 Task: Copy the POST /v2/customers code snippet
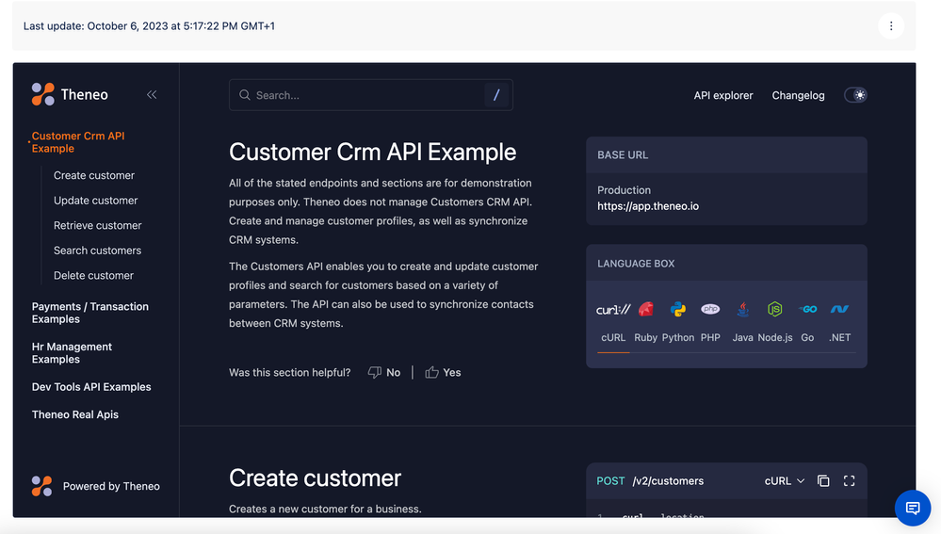point(823,480)
